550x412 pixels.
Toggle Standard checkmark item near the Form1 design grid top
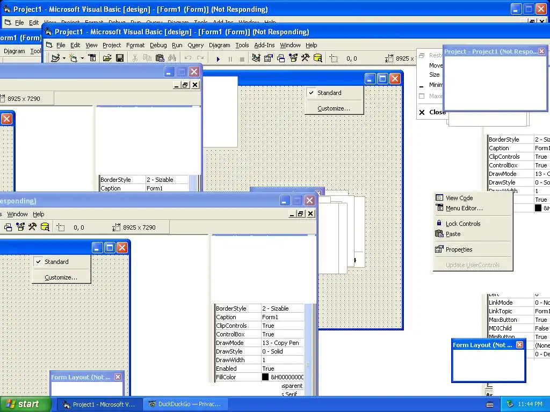334,93
